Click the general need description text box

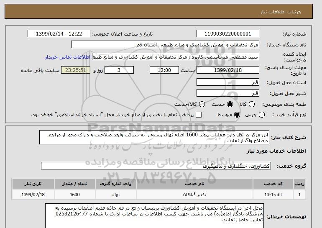coord(154,137)
